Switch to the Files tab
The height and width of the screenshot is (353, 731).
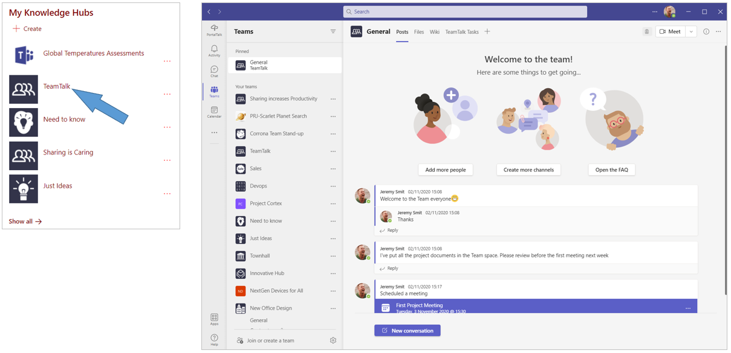pyautogui.click(x=419, y=32)
